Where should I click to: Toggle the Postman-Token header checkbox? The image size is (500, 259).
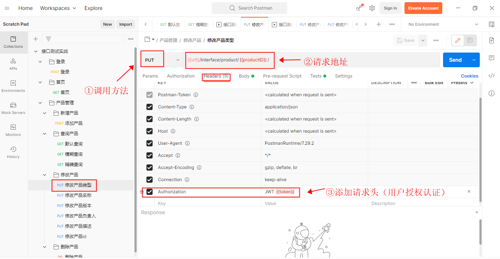pyautogui.click(x=150, y=95)
